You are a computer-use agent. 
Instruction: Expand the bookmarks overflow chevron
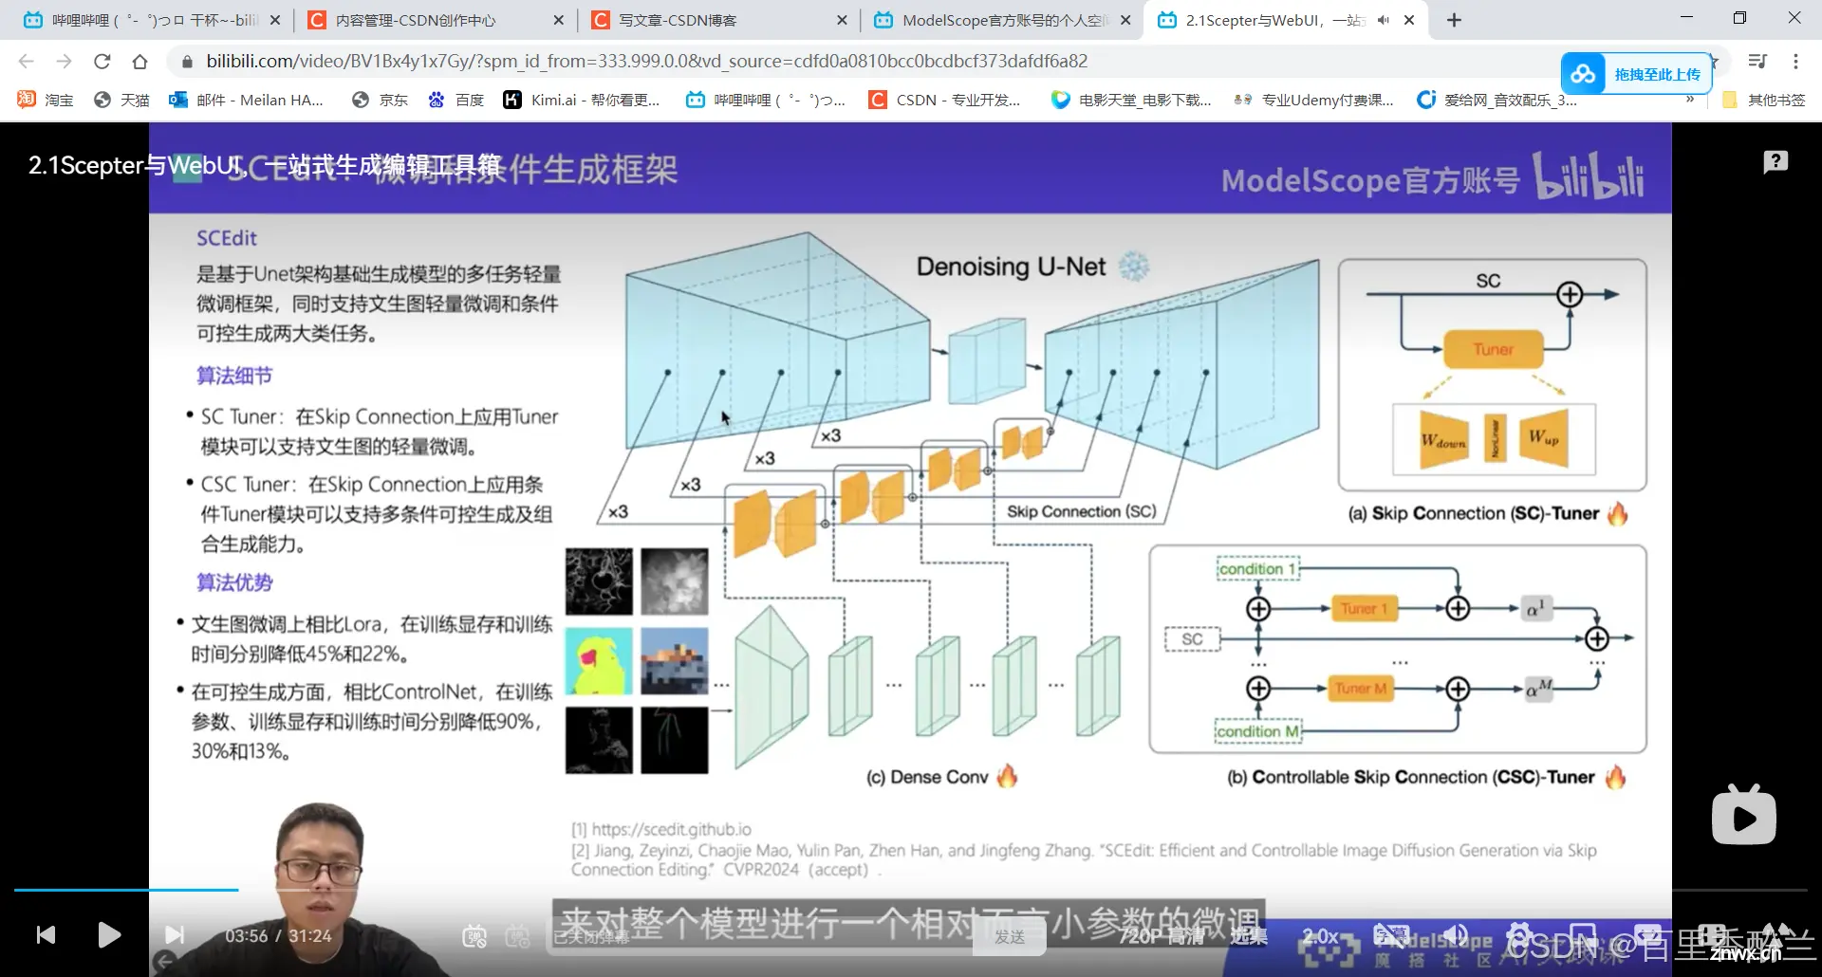pos(1690,100)
